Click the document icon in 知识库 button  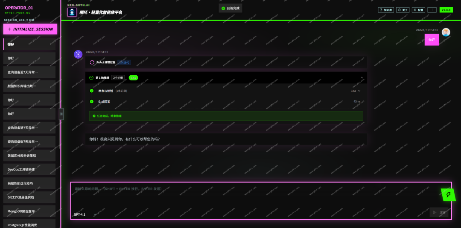[381, 10]
